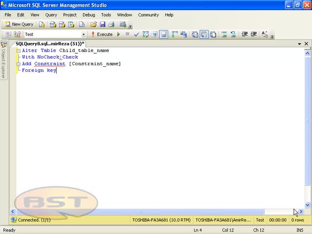Click the horizontal scrollbar right arrow
The height and width of the screenshot is (234, 312).
click(301, 212)
